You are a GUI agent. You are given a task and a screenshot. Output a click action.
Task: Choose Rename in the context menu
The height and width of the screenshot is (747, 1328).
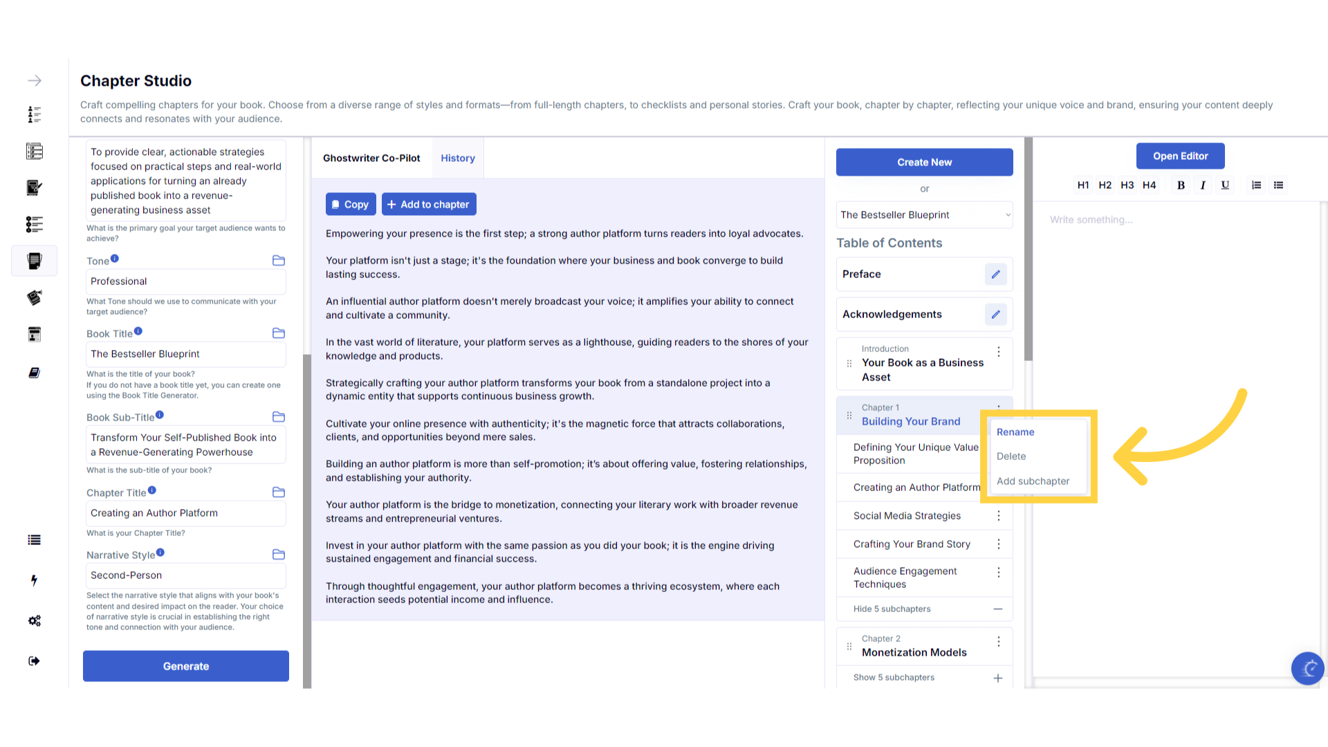click(x=1015, y=432)
